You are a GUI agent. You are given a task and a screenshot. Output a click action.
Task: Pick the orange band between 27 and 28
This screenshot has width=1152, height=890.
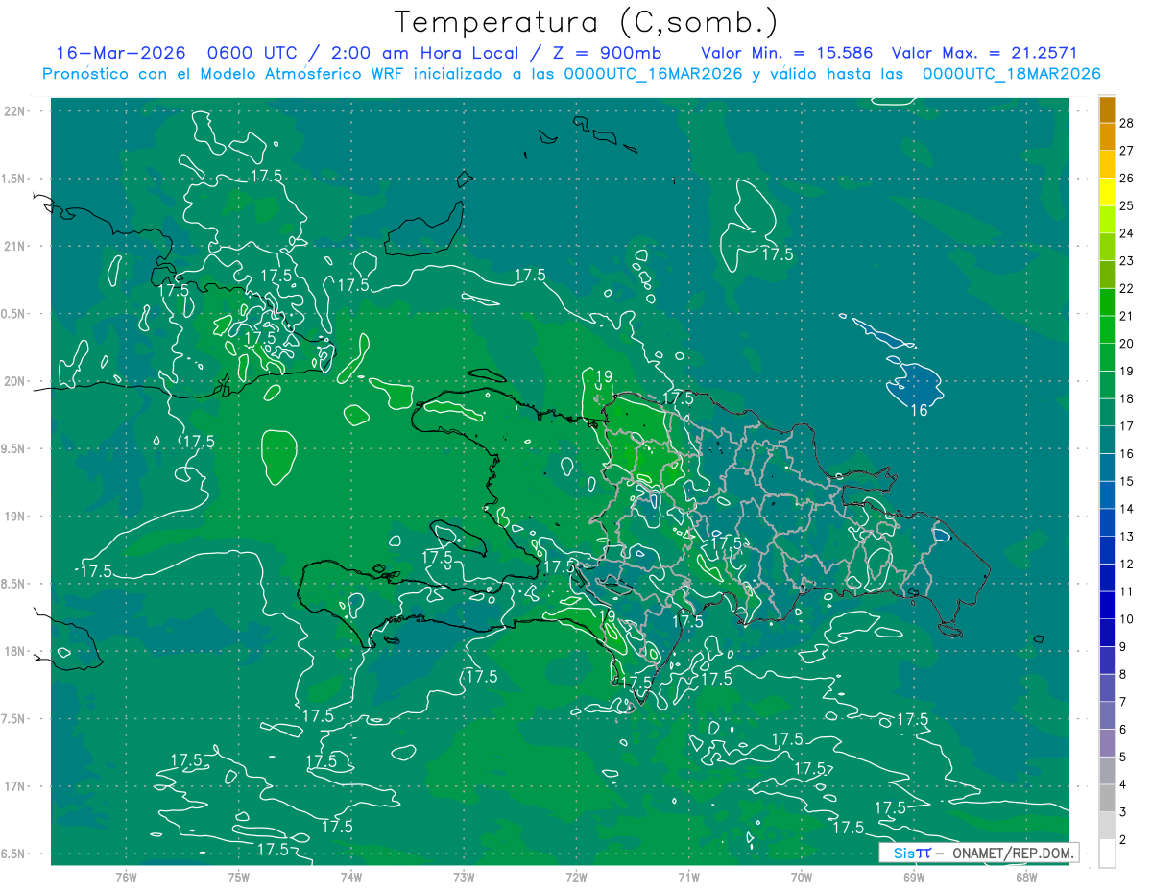click(1108, 136)
